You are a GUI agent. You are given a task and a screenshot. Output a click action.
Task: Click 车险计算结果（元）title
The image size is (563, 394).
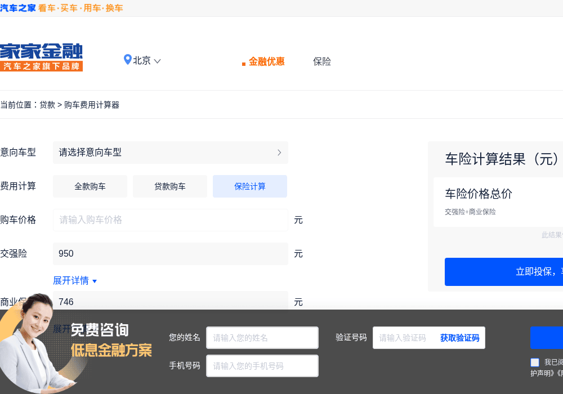coord(503,159)
